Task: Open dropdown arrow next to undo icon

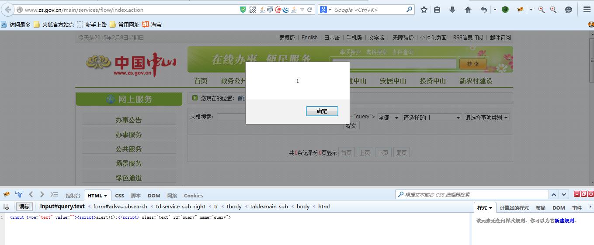Action: pyautogui.click(x=495, y=10)
